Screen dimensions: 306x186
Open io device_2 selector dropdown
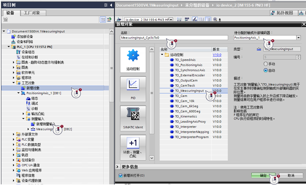(171, 19)
